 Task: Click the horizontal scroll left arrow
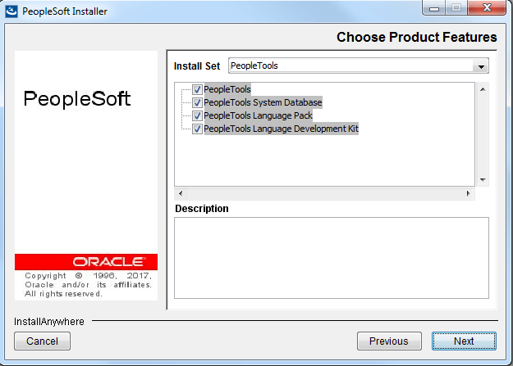[181, 193]
